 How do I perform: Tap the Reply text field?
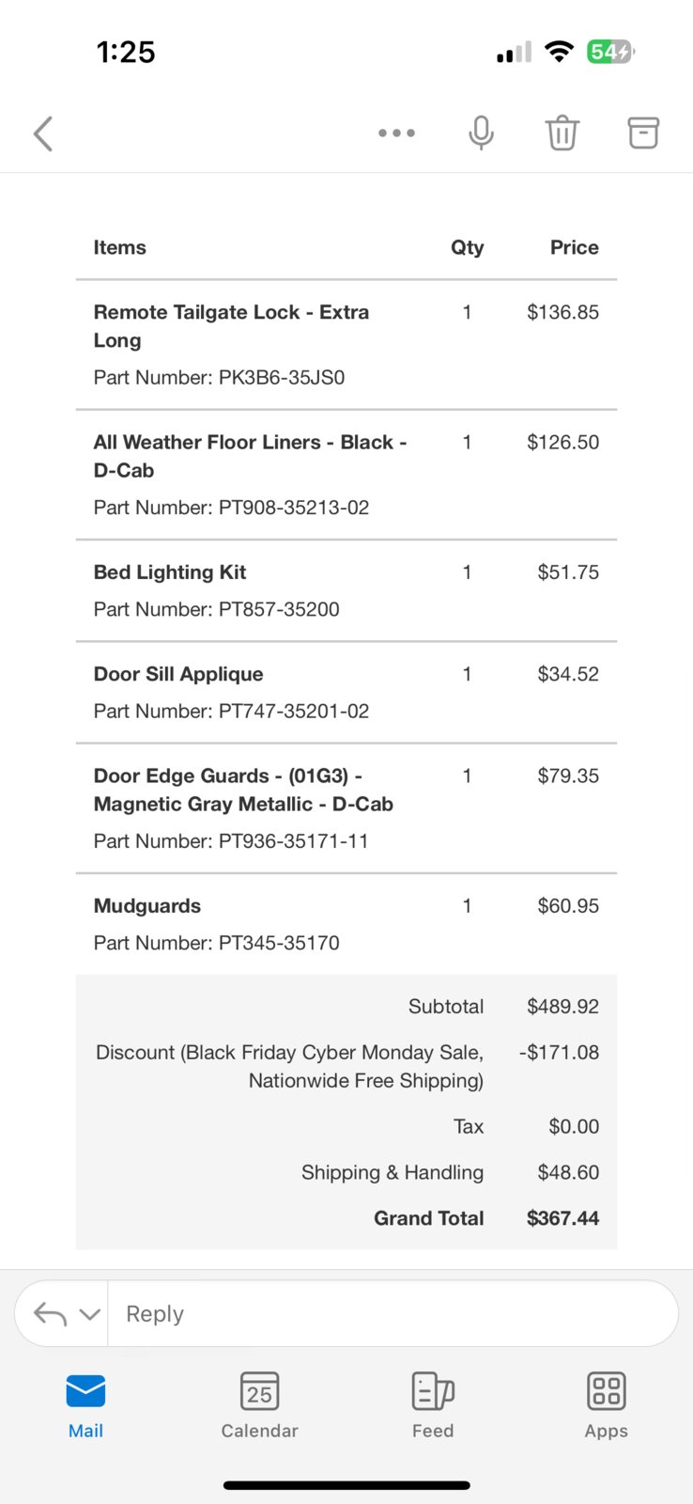(x=393, y=1313)
